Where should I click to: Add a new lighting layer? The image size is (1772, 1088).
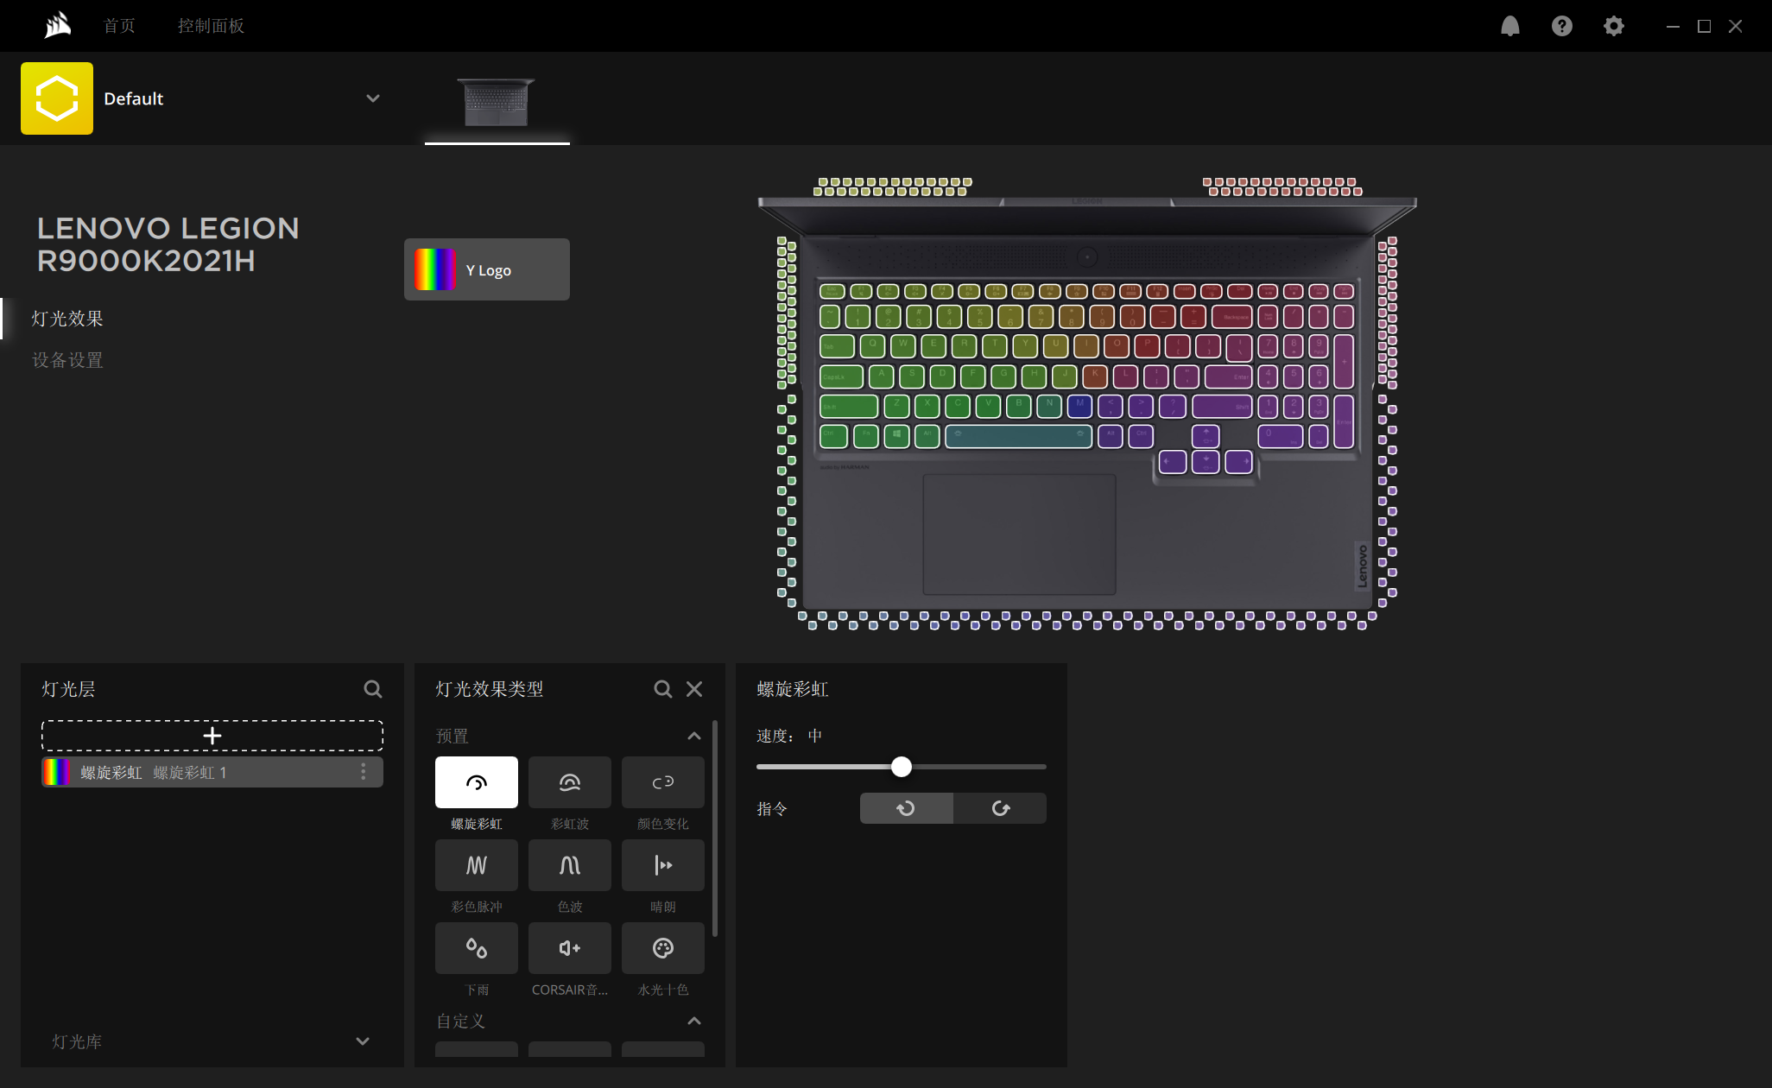tap(212, 736)
